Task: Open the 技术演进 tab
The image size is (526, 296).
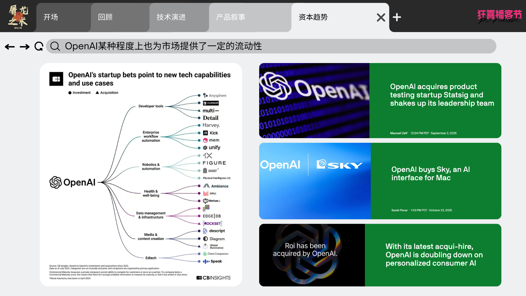Action: point(171,17)
